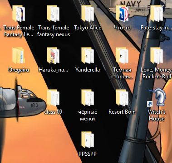172x163 pixels.
Task: Click the "Trans-female fantasy nexus" label text
Action: tap(54, 31)
